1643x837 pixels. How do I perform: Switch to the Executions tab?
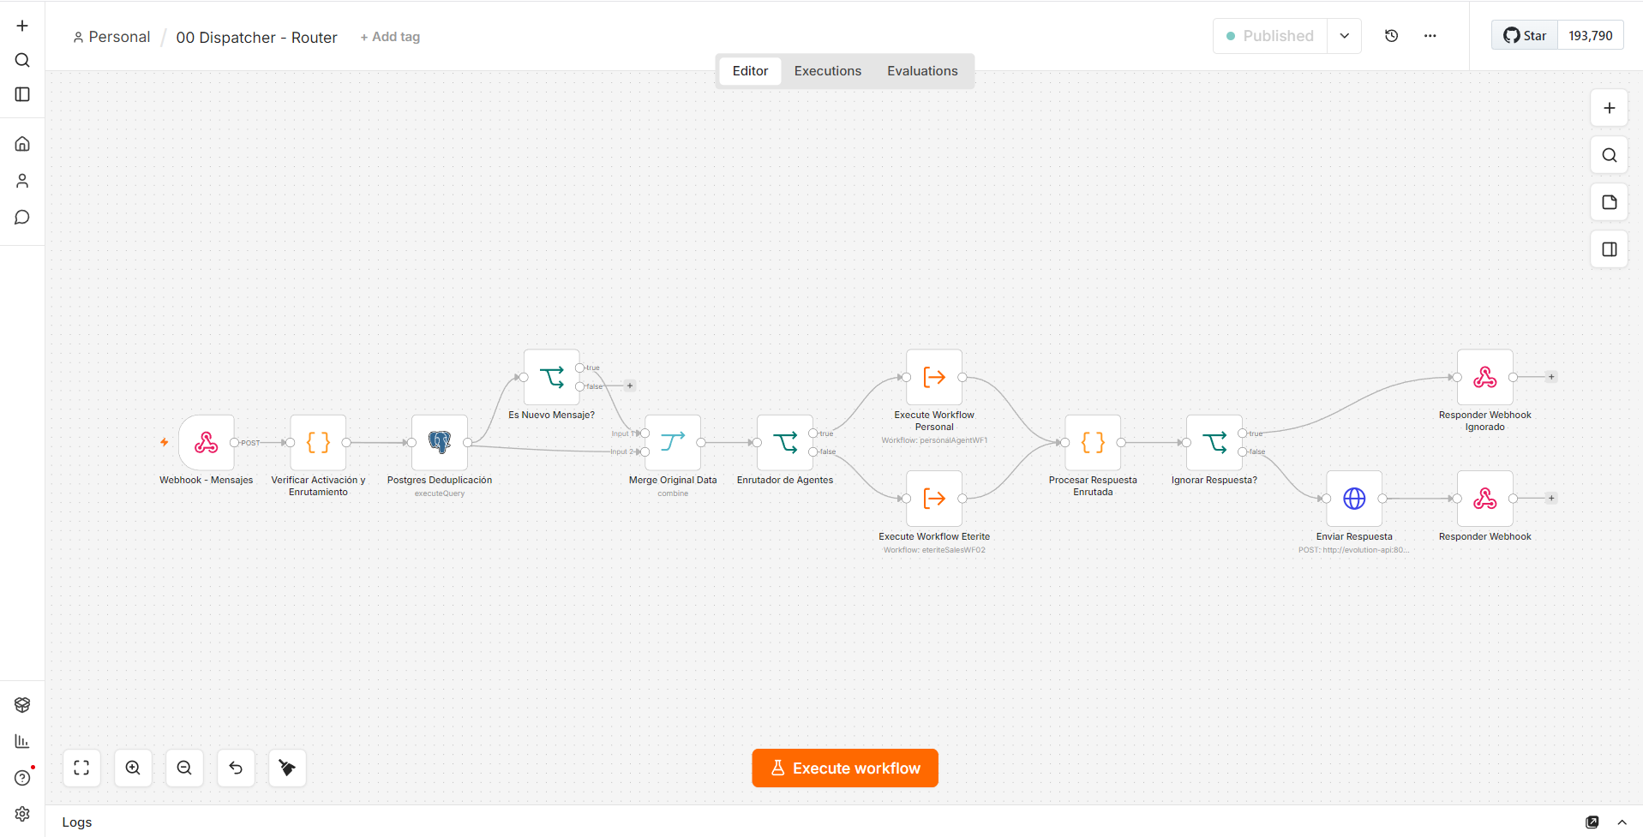click(828, 71)
